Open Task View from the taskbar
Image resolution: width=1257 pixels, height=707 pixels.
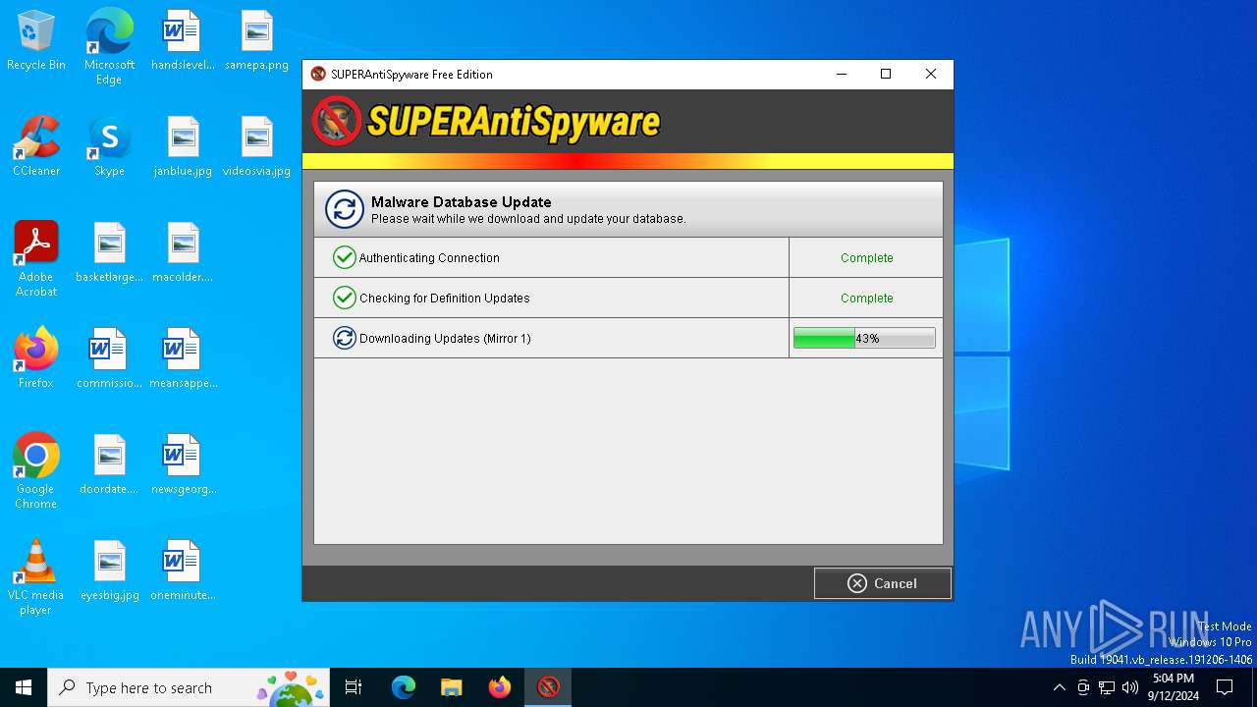pos(354,687)
